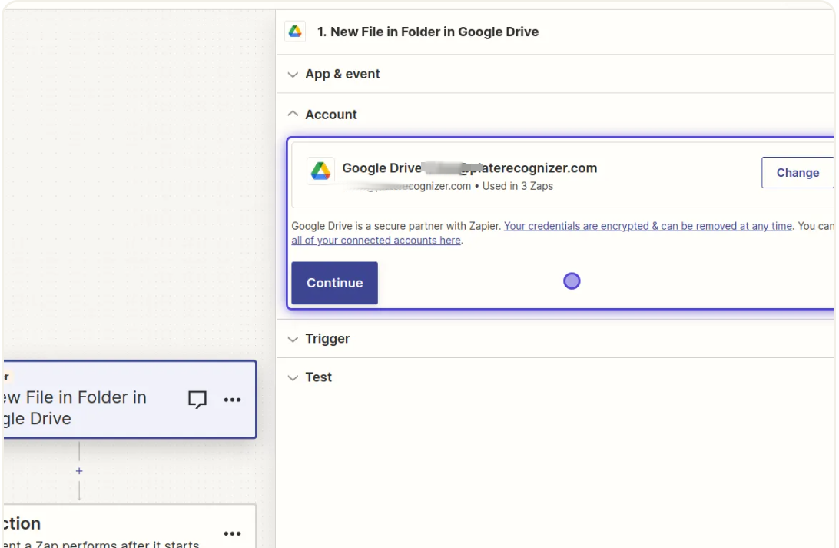
Task: Click an empty area of the dotted canvas
Action: point(138,192)
